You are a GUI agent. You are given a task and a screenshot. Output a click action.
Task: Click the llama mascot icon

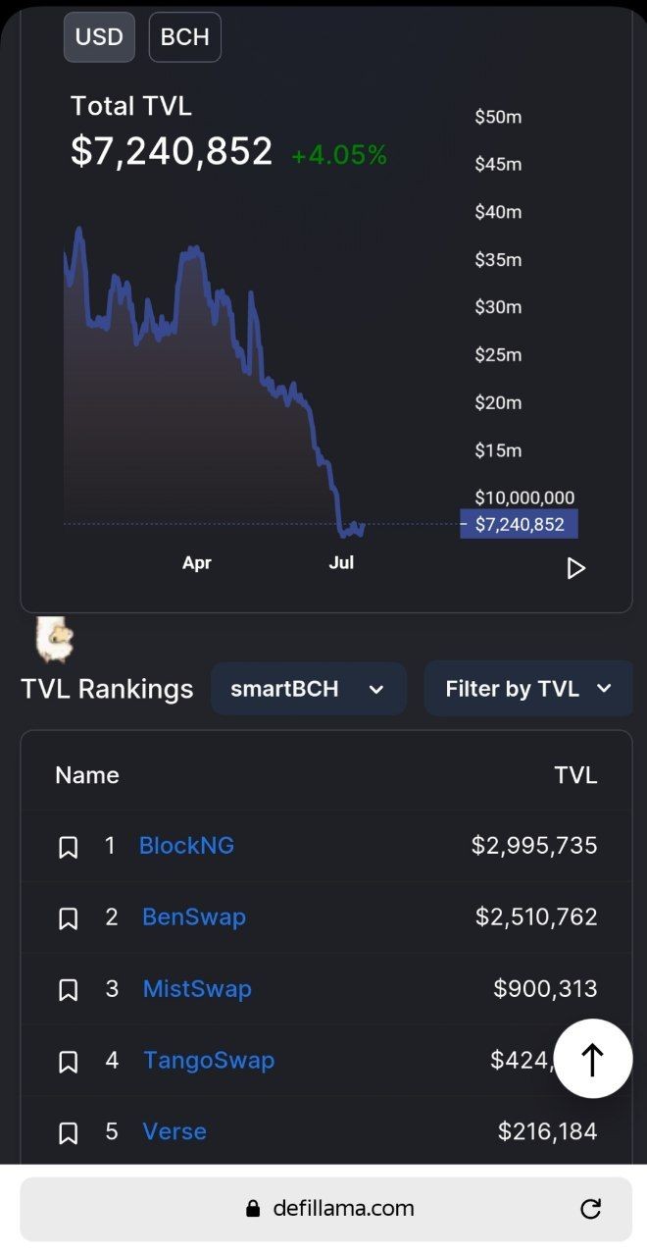[53, 640]
